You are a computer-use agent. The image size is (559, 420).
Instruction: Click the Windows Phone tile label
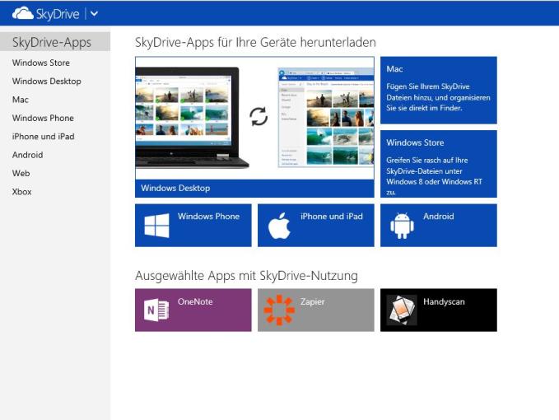(x=208, y=217)
